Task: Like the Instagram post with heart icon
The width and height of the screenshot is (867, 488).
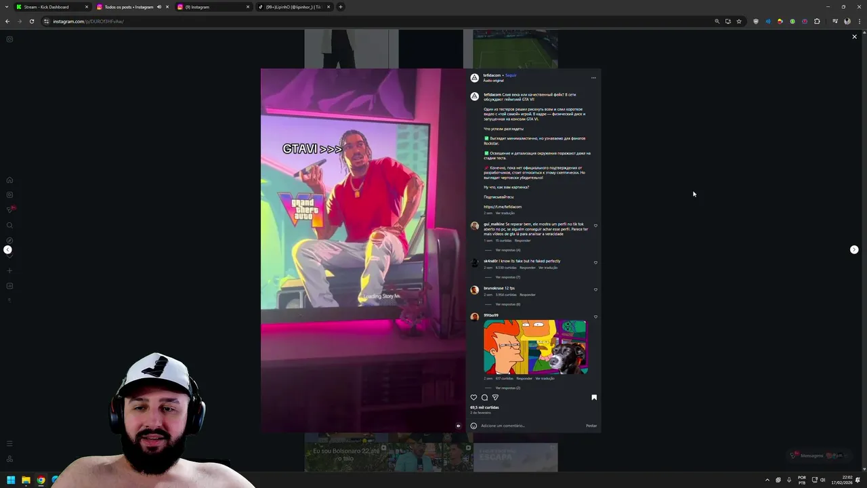Action: pyautogui.click(x=473, y=397)
